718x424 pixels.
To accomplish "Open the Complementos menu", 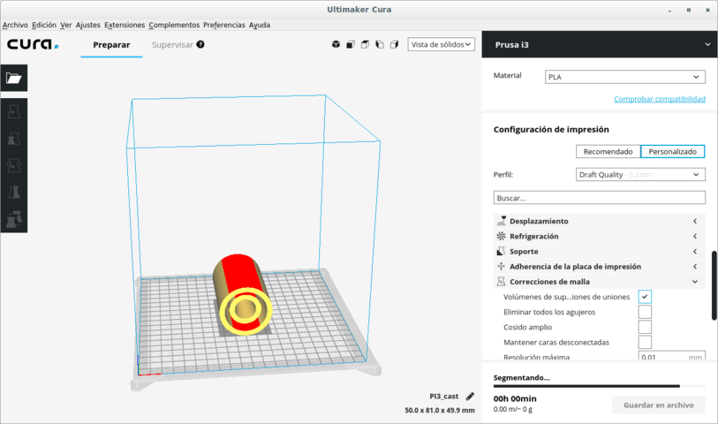I will pos(174,25).
